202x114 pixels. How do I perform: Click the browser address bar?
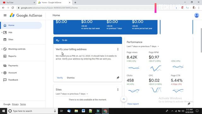pos(85,8)
